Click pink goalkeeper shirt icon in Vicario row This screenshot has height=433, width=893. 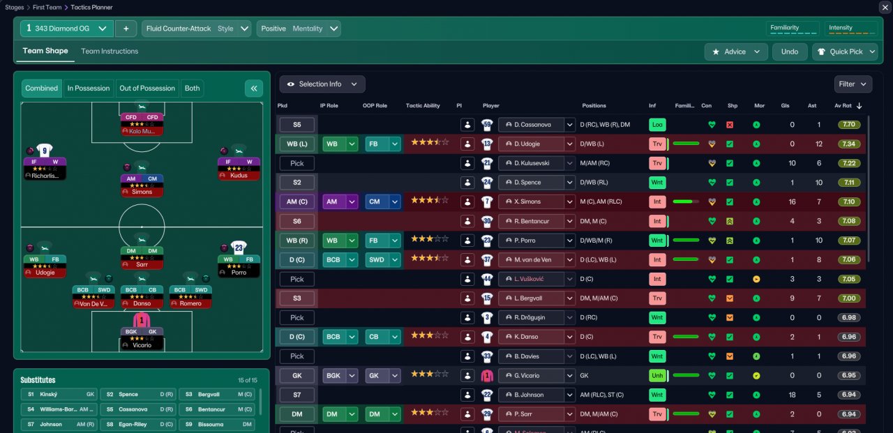click(x=487, y=375)
